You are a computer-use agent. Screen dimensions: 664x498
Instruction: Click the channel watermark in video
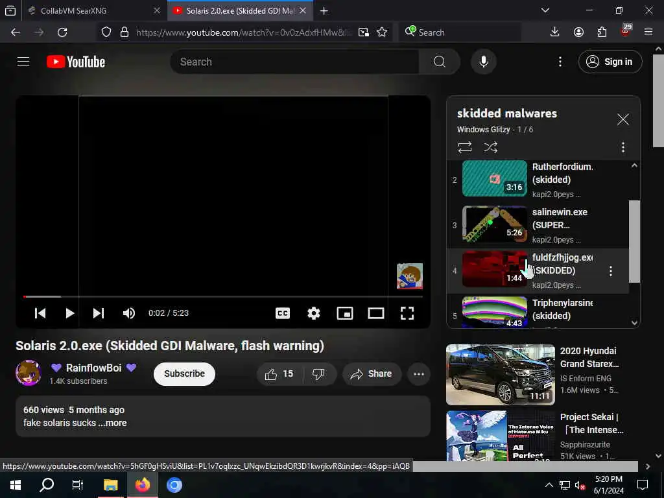410,276
